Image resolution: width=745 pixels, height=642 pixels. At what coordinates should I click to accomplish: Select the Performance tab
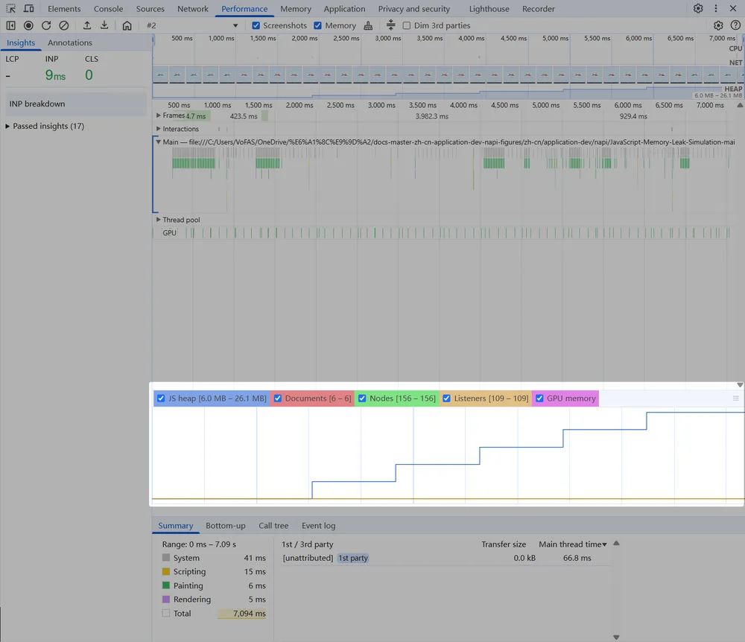[x=244, y=9]
